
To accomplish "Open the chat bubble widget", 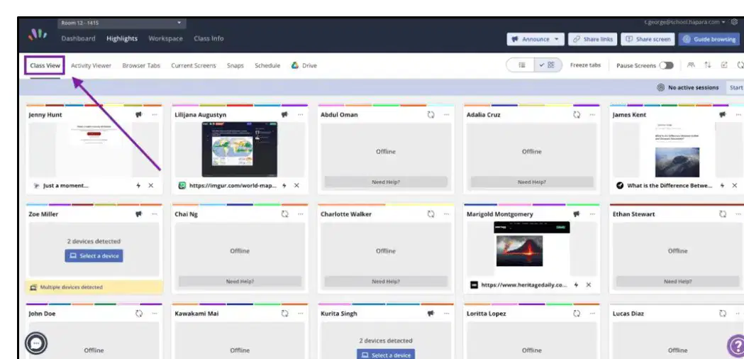I will (36, 343).
